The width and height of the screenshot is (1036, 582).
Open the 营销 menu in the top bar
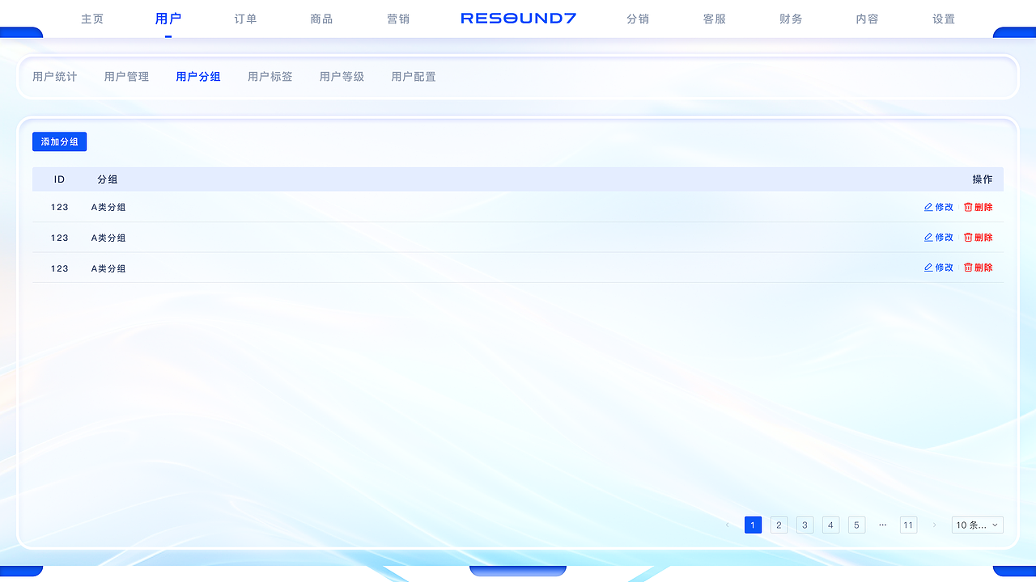[398, 18]
